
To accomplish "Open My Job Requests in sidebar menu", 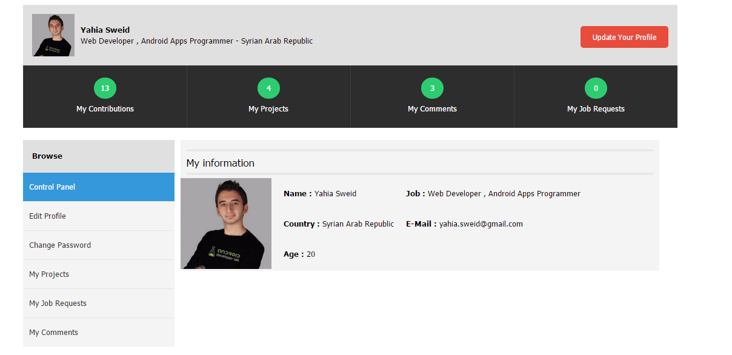I will 99,303.
